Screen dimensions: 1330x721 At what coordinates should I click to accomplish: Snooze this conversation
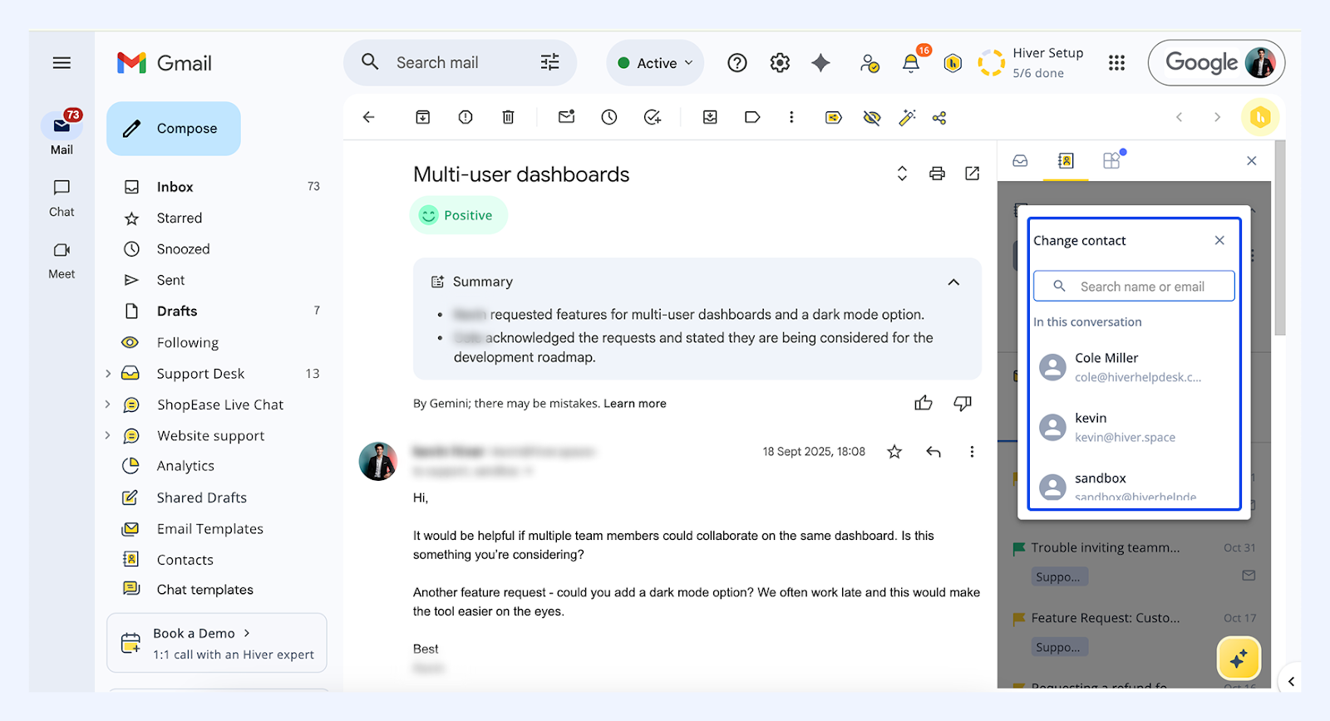coord(609,117)
